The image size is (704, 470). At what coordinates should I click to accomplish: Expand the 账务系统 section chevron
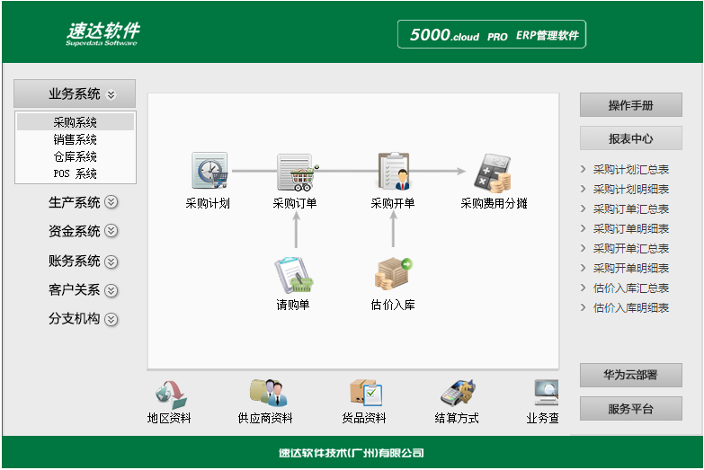111,262
